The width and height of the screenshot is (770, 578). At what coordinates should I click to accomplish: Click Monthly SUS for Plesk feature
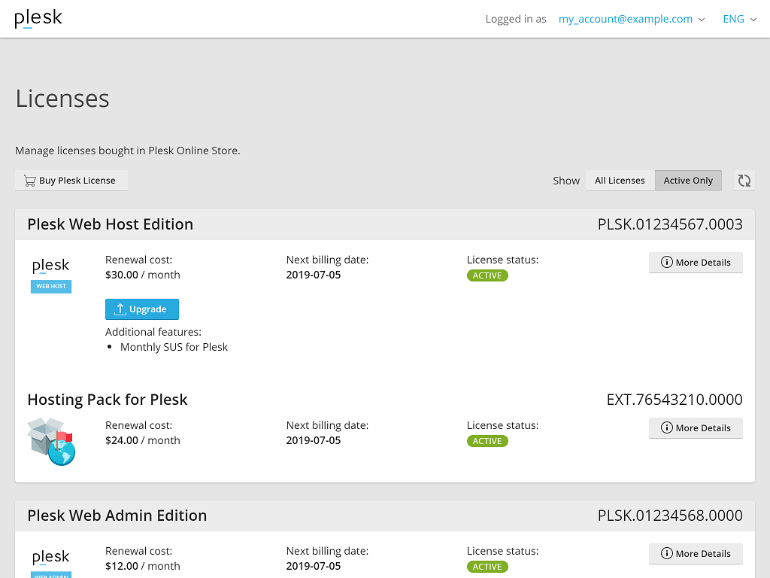tap(174, 347)
